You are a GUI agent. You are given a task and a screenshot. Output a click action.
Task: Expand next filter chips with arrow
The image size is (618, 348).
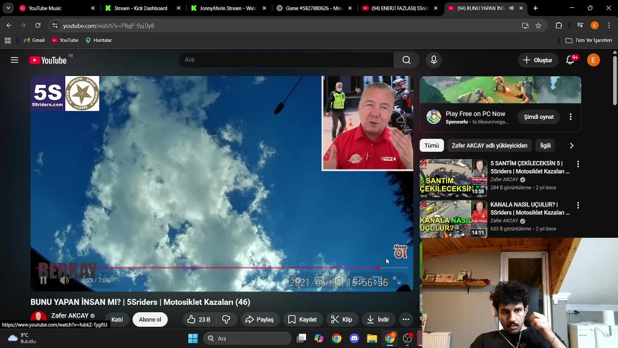tap(572, 145)
